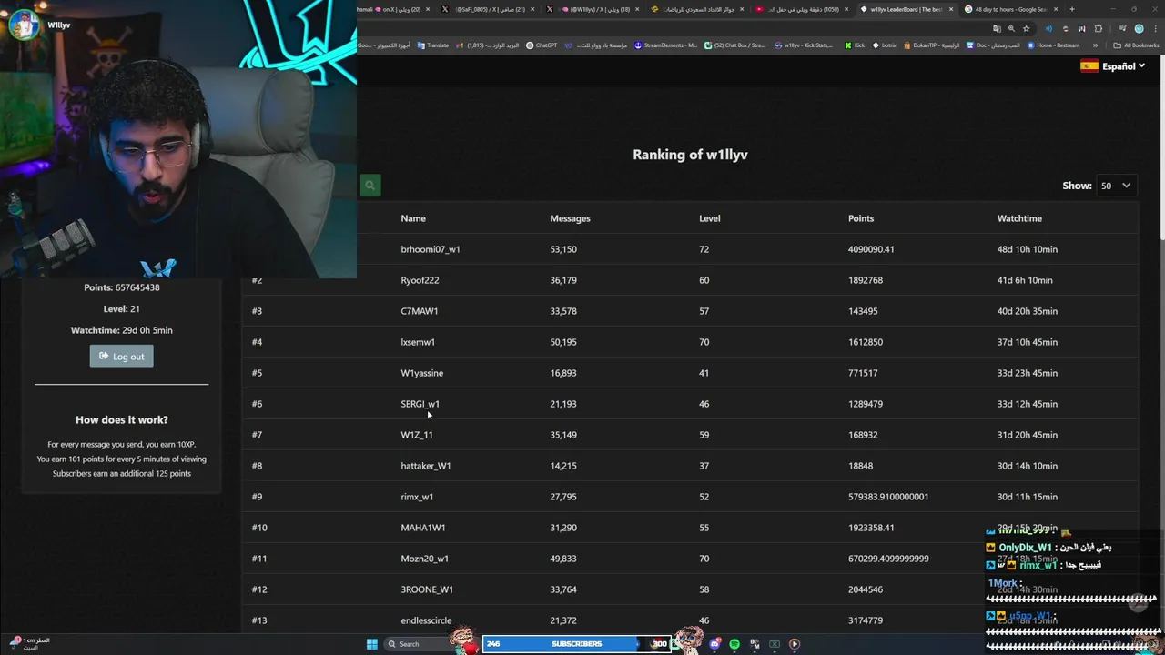
Task: Click the W1llyv streamer avatar
Action: 25,25
